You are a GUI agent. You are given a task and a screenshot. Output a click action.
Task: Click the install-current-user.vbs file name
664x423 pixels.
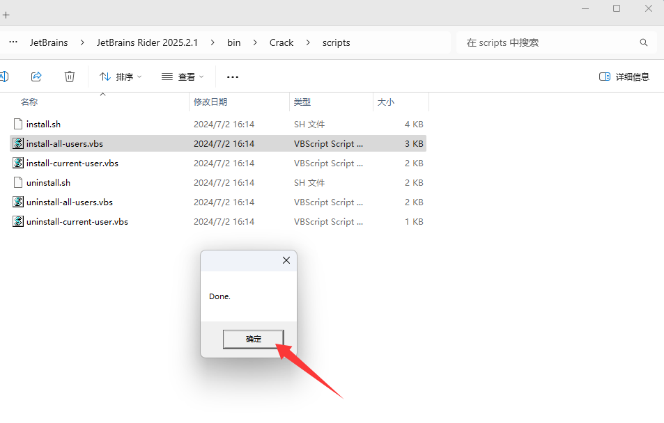point(72,163)
